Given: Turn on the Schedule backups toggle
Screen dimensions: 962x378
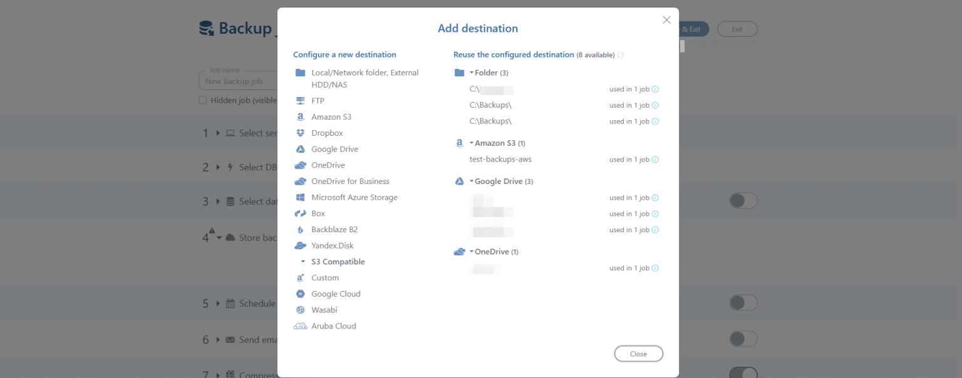Looking at the screenshot, I should pyautogui.click(x=743, y=302).
